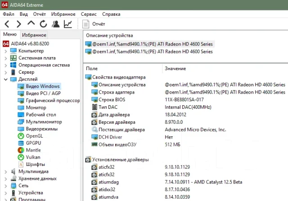This screenshot has width=288, height=201.
Task: Open the Отчёт menu in the menu bar
Action: point(39,14)
